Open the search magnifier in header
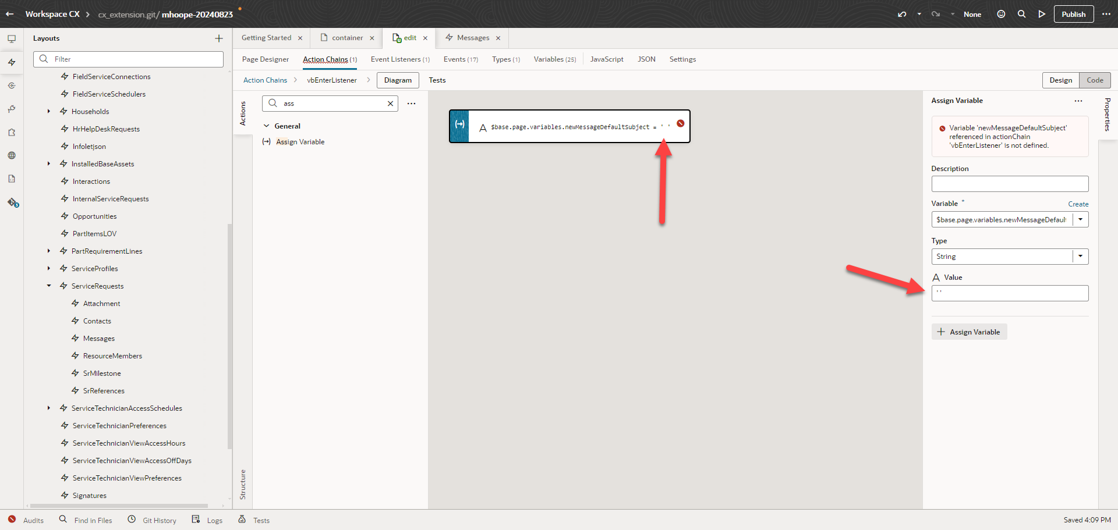1118x530 pixels. pyautogui.click(x=1021, y=14)
